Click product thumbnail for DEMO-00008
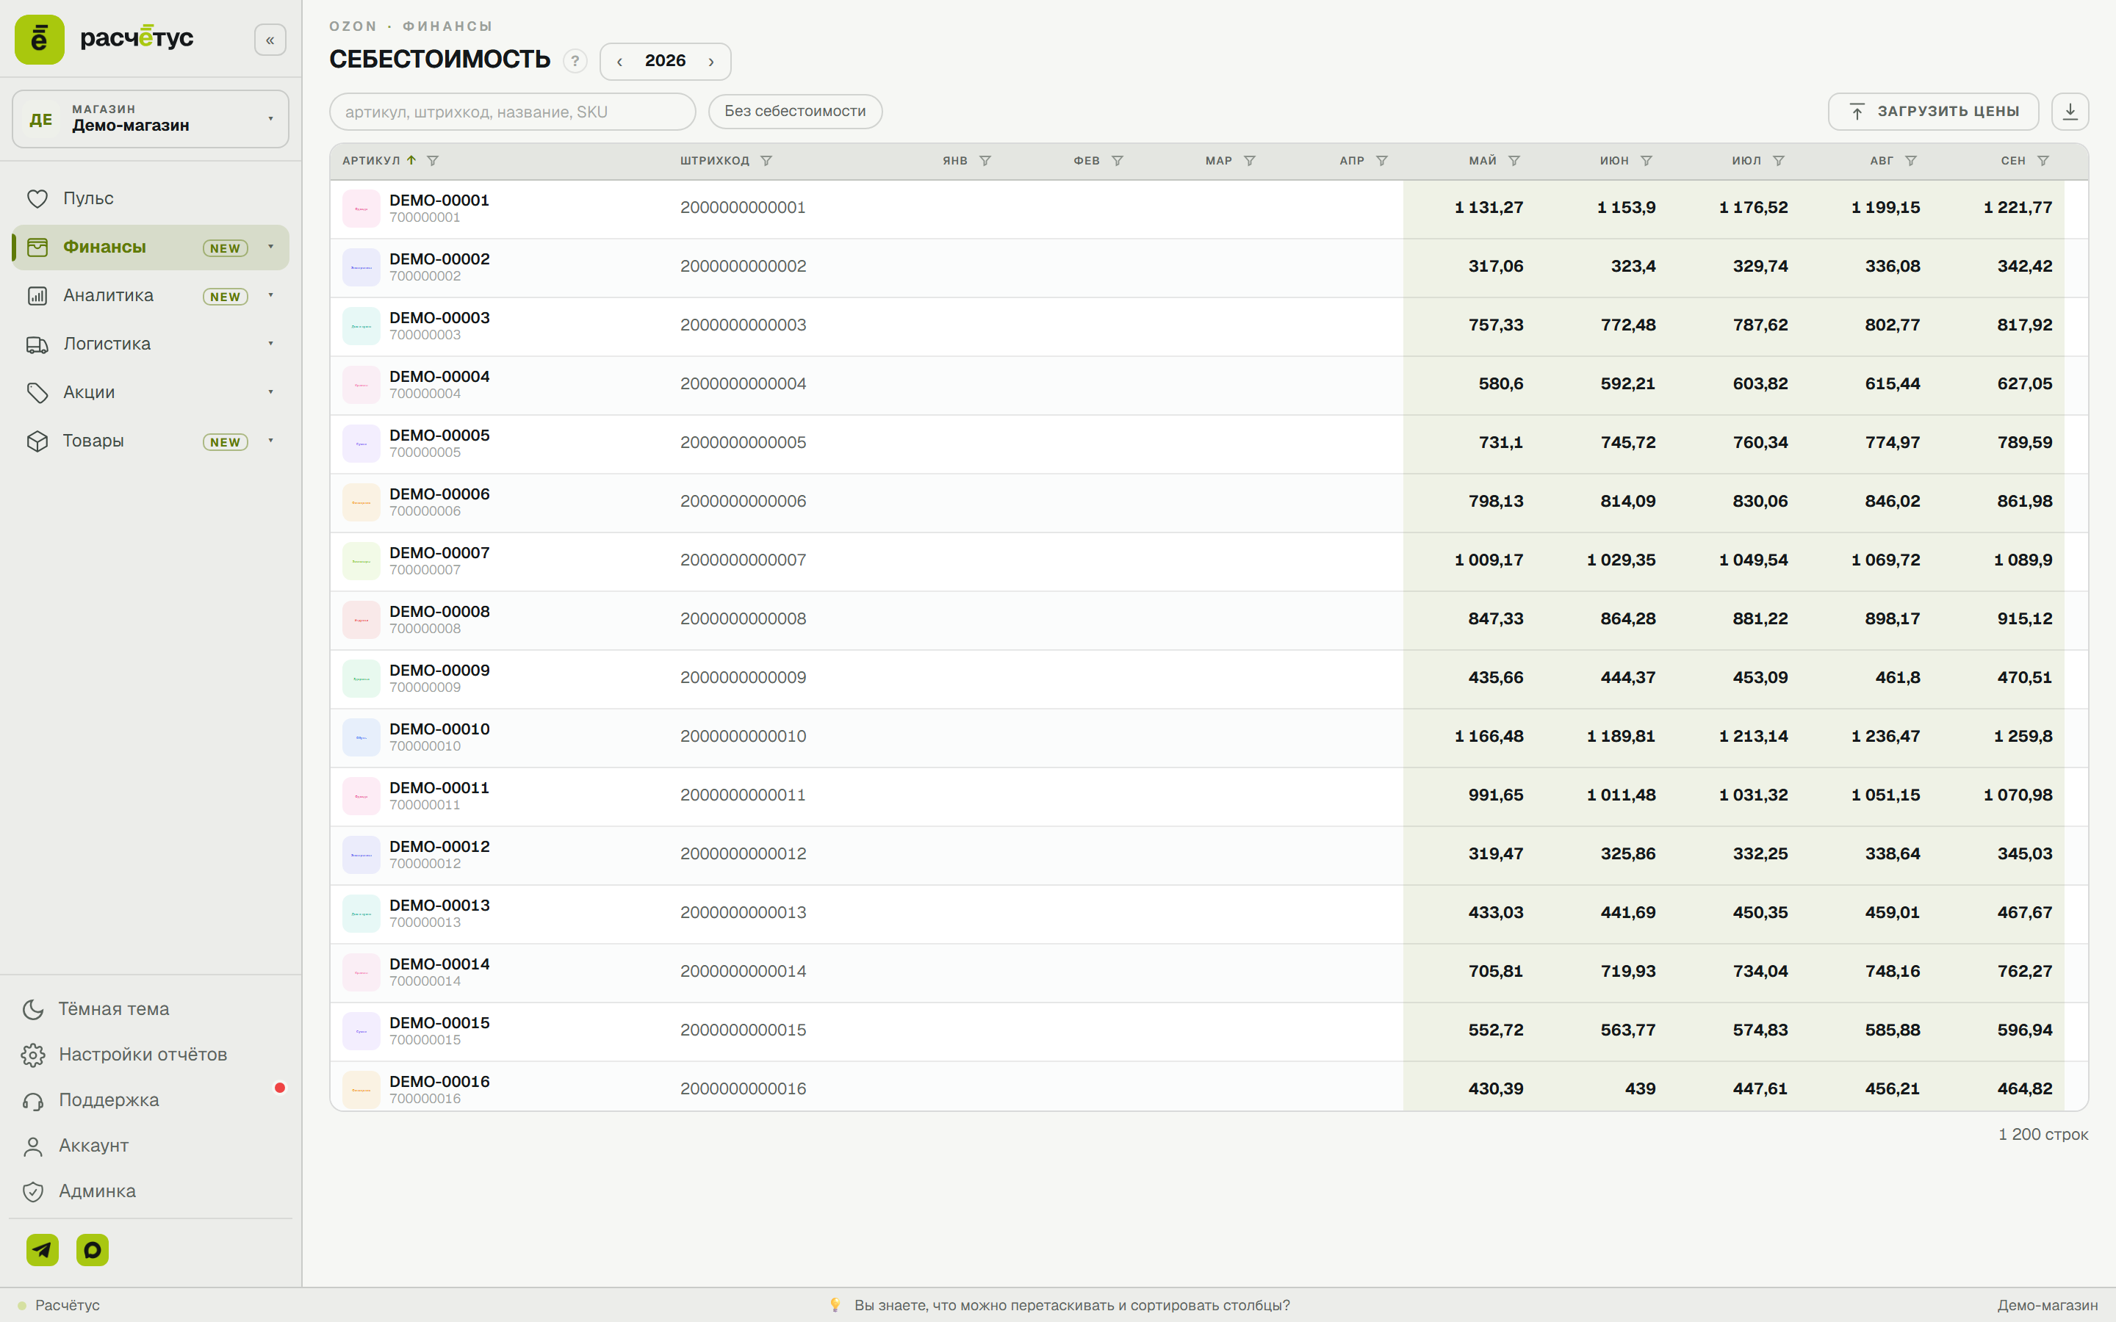 click(x=361, y=620)
